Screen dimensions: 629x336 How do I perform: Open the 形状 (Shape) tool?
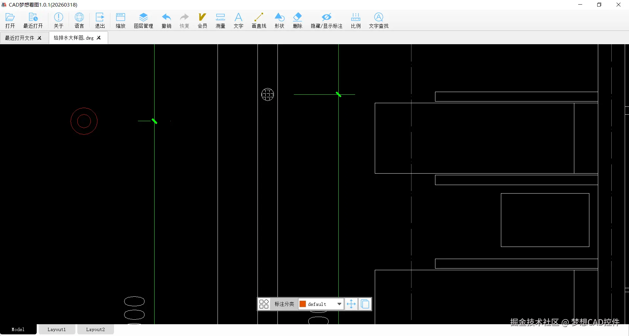[x=279, y=21]
